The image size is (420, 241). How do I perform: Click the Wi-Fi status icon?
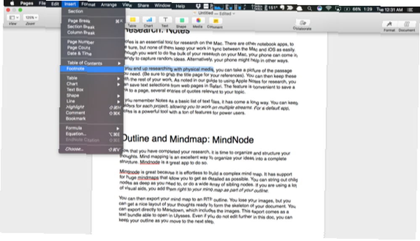(329, 8)
